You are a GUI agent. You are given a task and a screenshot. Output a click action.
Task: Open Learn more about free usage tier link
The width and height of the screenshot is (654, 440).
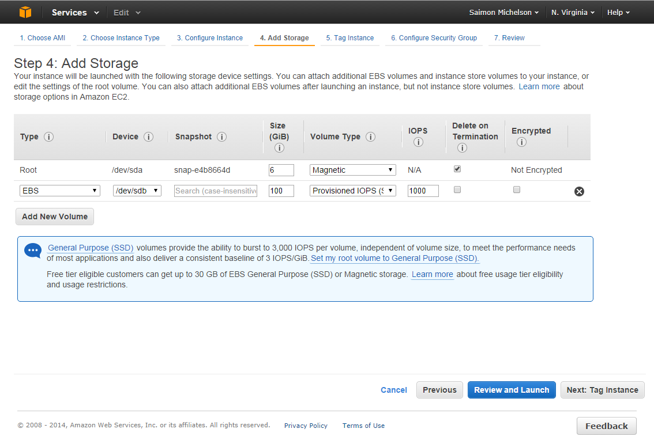pos(432,275)
